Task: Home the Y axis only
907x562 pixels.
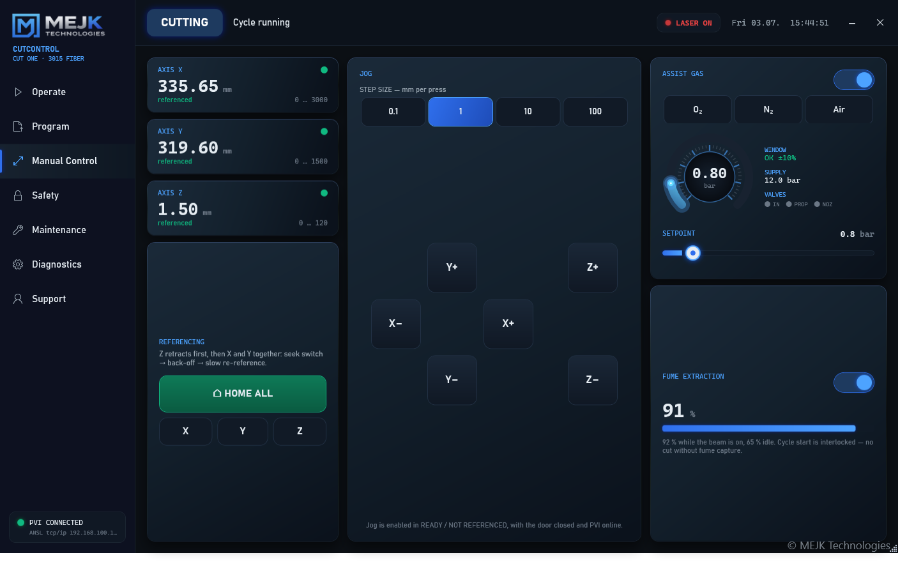Action: [x=243, y=431]
